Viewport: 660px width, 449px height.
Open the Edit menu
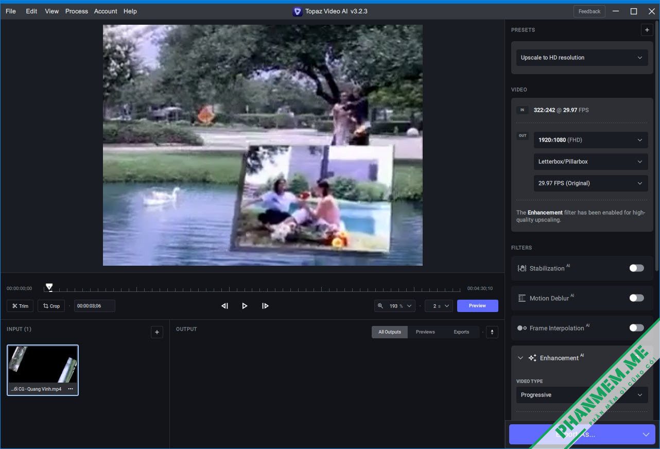coord(31,11)
